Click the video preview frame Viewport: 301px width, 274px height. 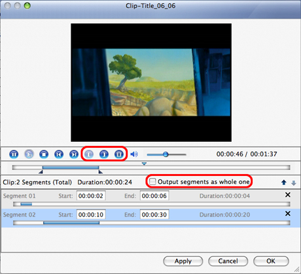(x=151, y=82)
